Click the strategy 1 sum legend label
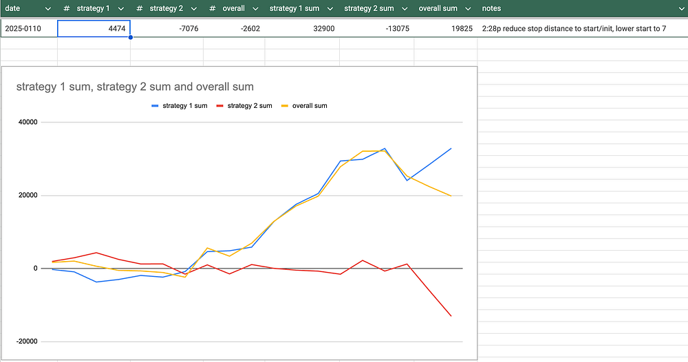Image resolution: width=688 pixels, height=362 pixels. [x=184, y=106]
